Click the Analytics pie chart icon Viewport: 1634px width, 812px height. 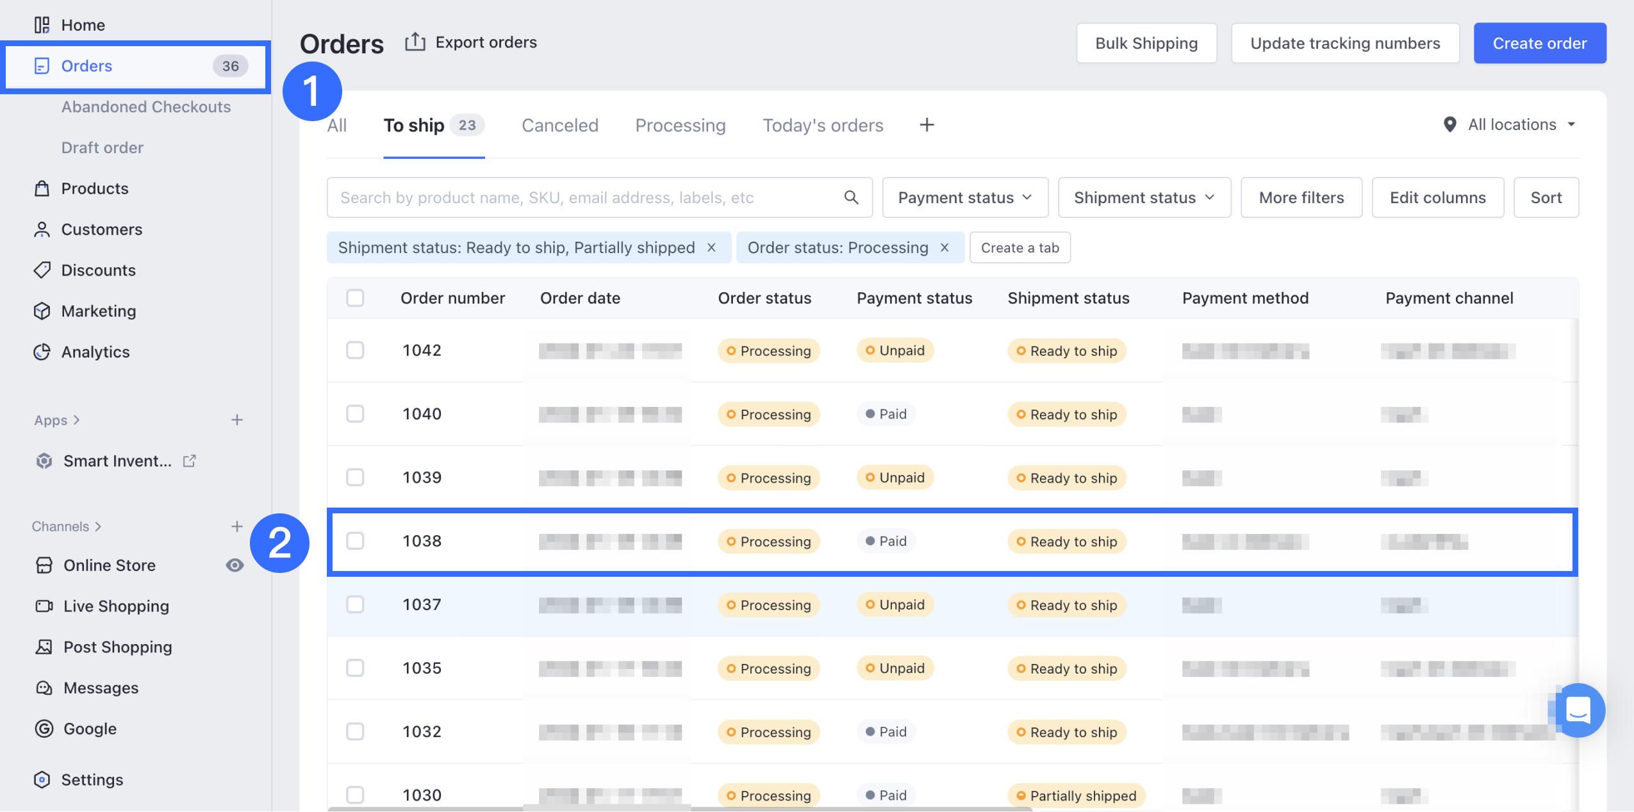point(42,352)
